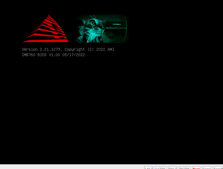Toggle the LCTRL key indicator
223x169 pixels.
160,168
